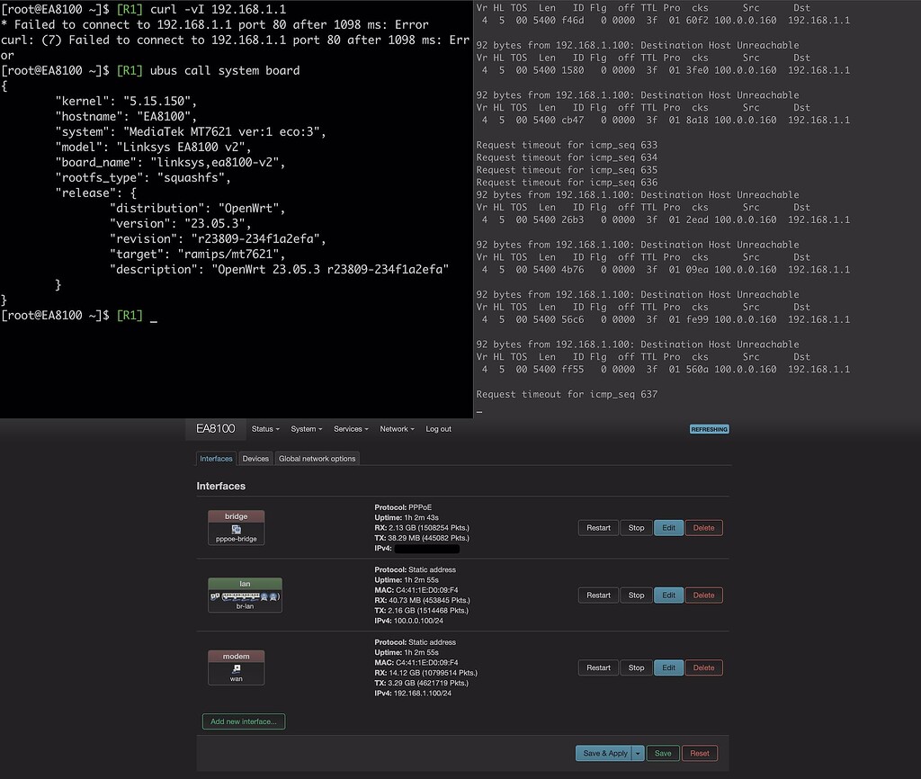Open the Status menu

coord(265,429)
